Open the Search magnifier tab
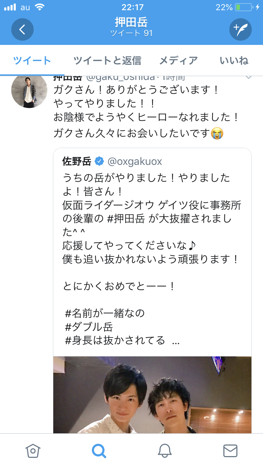The width and height of the screenshot is (263, 468). (x=99, y=450)
